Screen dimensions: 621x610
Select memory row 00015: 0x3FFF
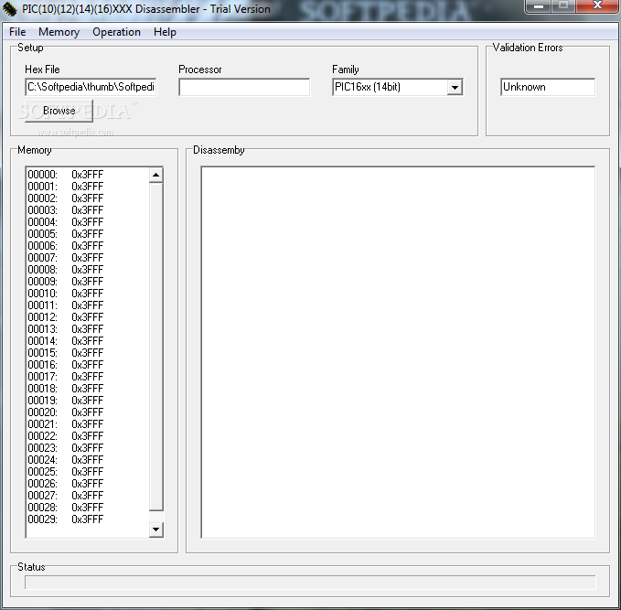coord(65,352)
